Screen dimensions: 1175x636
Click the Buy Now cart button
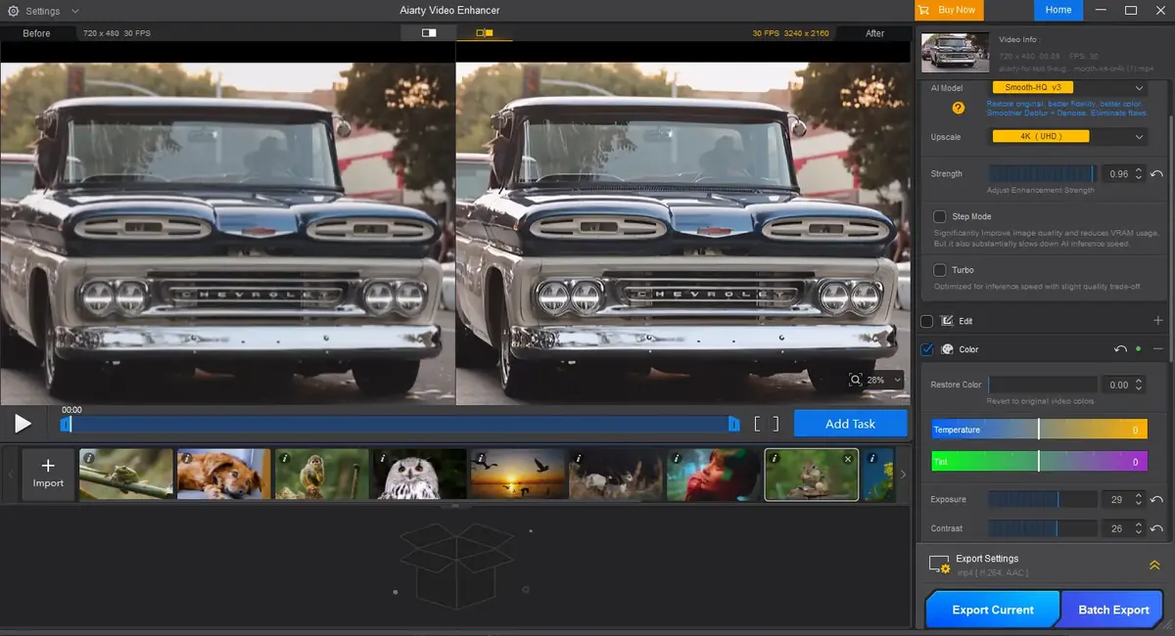pyautogui.click(x=949, y=10)
